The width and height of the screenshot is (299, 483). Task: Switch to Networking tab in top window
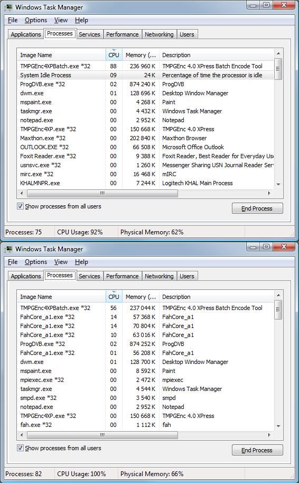click(x=159, y=34)
